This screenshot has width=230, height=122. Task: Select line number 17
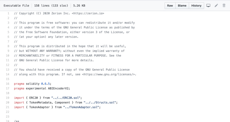click(8, 88)
